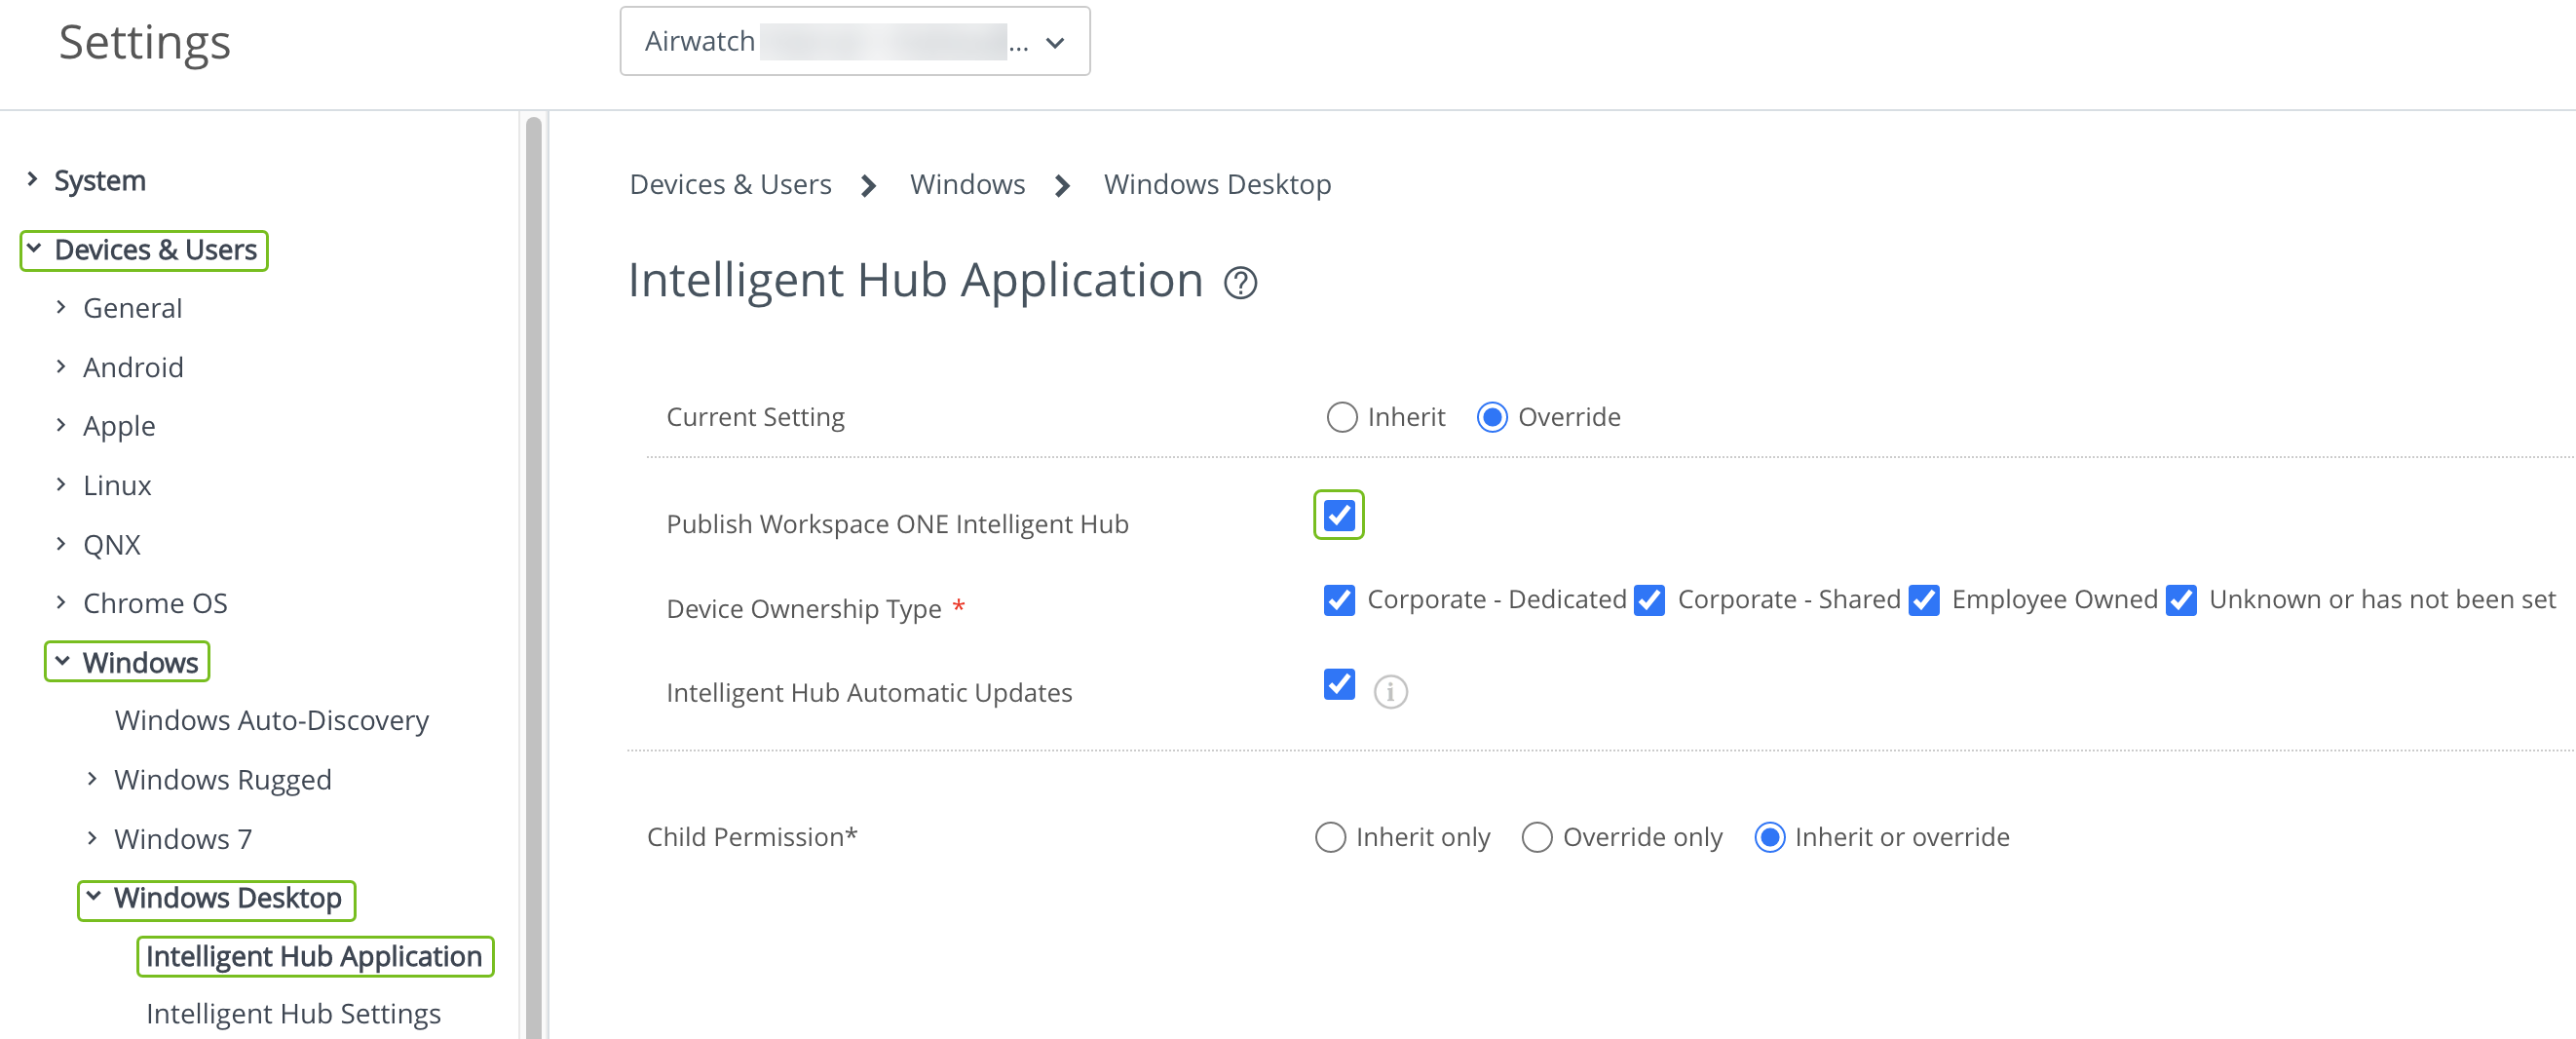Expand the QNX tree node
Image resolution: width=2576 pixels, height=1039 pixels.
[x=61, y=543]
